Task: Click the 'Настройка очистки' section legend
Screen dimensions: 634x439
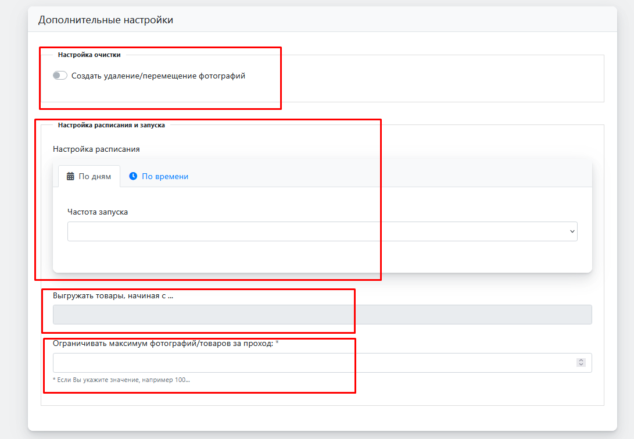Action: tap(89, 55)
